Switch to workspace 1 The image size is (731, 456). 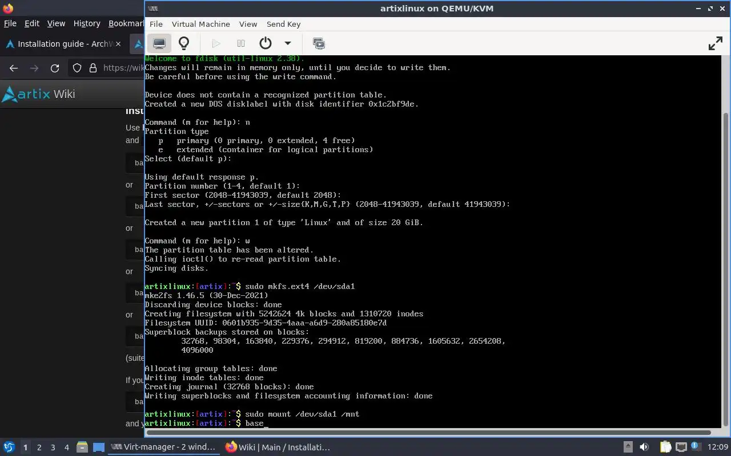tap(25, 447)
